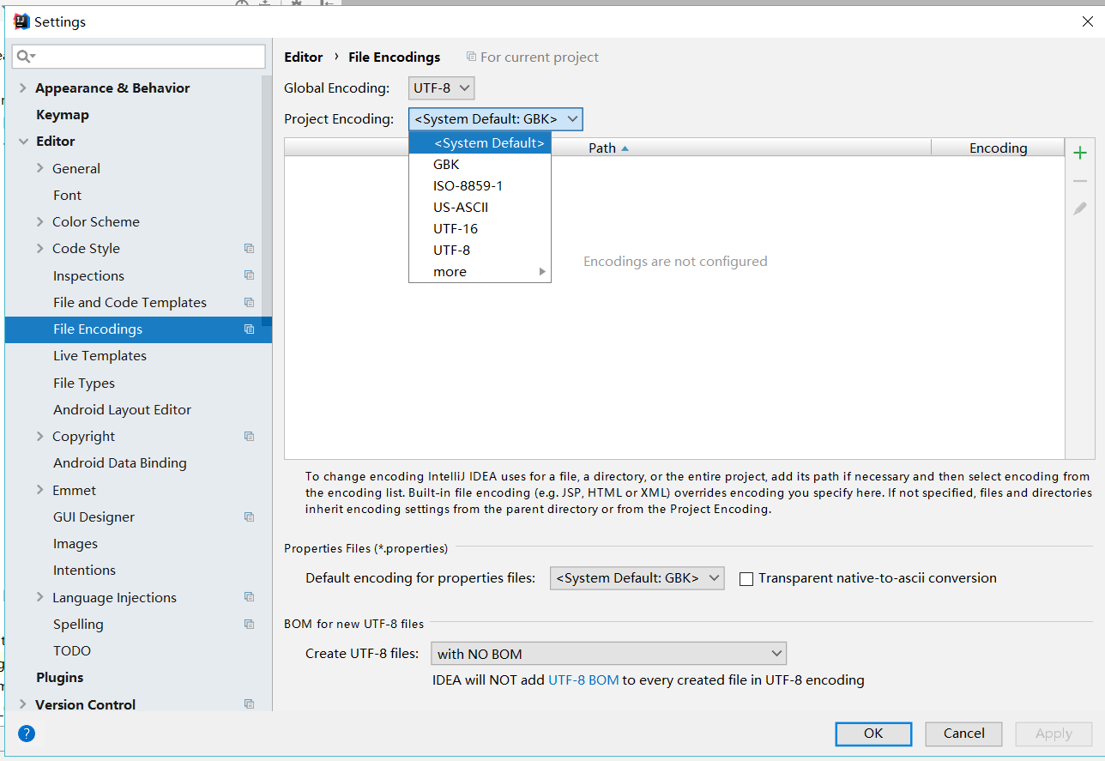Expand the General tree node
This screenshot has width=1105, height=761.
click(x=40, y=168)
